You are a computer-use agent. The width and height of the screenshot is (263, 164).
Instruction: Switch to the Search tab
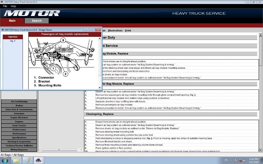tap(37, 20)
